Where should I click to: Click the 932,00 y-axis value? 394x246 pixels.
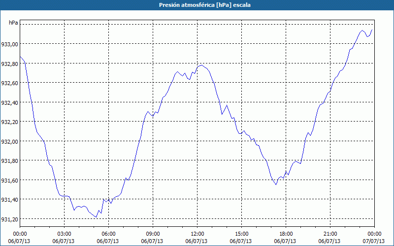(x=9, y=142)
